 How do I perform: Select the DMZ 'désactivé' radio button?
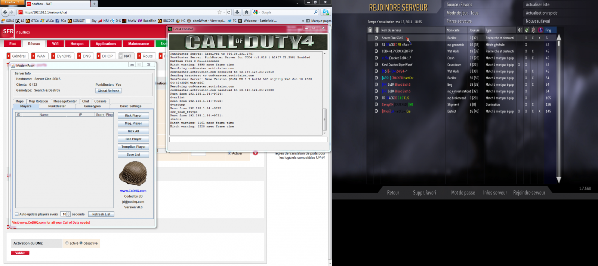pyautogui.click(x=81, y=243)
